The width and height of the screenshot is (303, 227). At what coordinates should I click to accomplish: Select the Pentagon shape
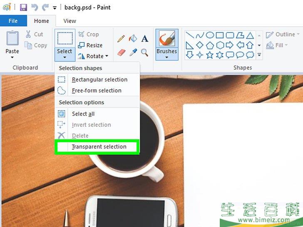point(210,45)
